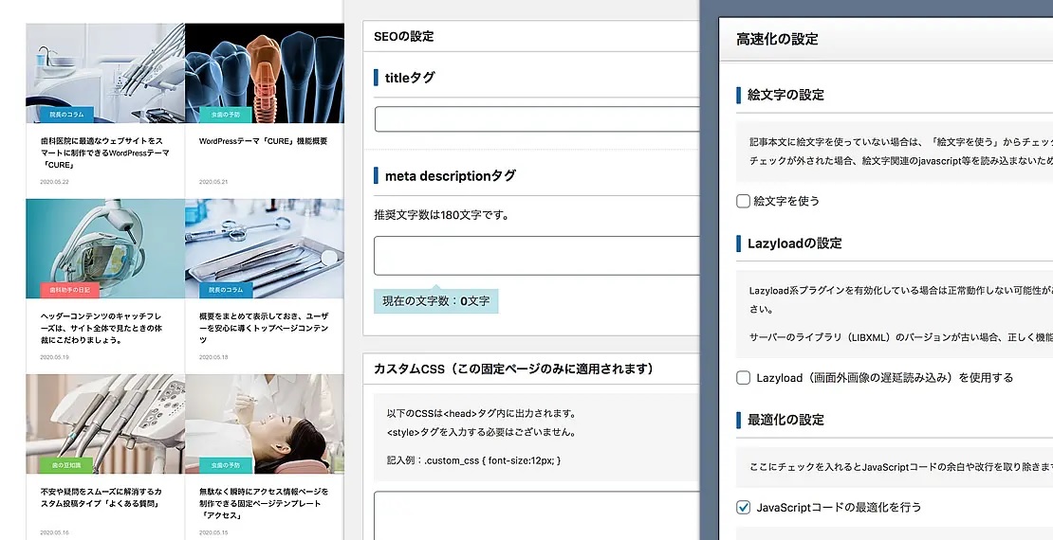
Task: Uncheck JavaScriptコードの最適化を行う option
Action: 744,507
